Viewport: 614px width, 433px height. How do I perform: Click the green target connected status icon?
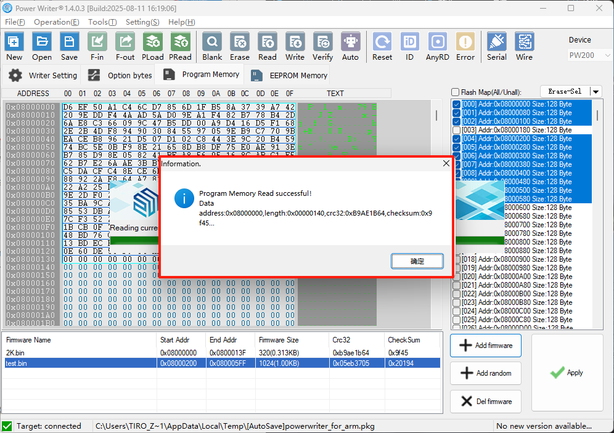[7, 426]
